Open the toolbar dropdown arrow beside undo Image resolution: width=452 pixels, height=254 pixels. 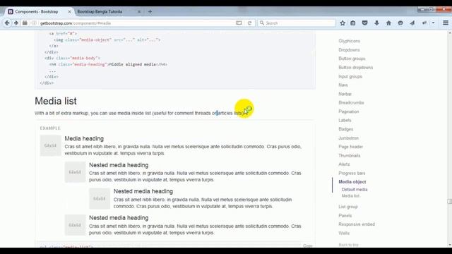[433, 23]
